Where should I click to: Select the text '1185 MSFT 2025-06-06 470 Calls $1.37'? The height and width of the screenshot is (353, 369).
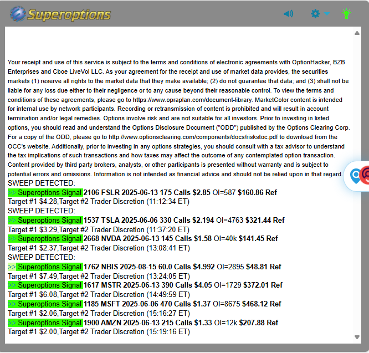point(147,304)
